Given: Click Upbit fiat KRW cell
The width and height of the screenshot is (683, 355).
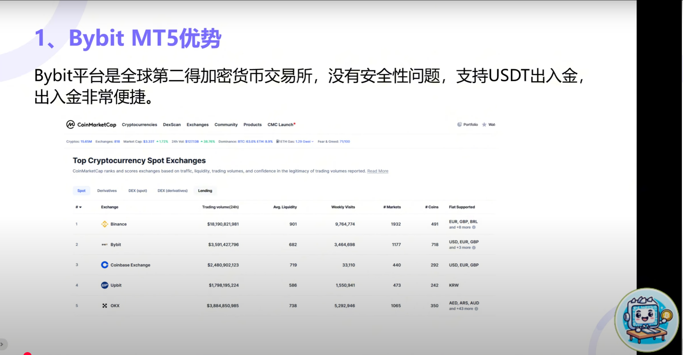Looking at the screenshot, I should (454, 285).
